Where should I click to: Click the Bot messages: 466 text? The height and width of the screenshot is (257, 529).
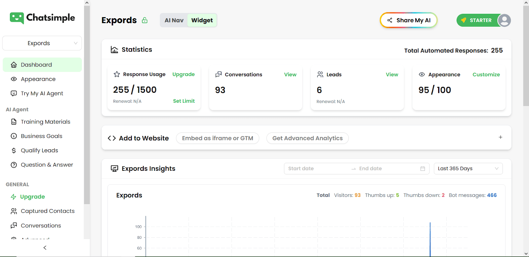[472, 195]
